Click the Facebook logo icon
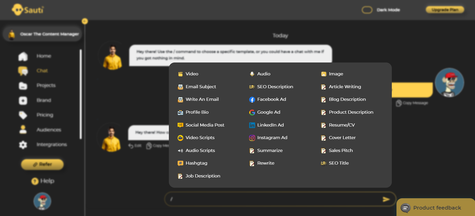 [252, 100]
